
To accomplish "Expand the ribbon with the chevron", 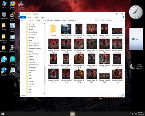I will [x=121, y=17].
